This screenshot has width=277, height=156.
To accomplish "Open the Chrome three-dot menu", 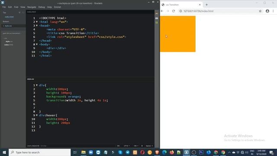I will coord(273,11).
